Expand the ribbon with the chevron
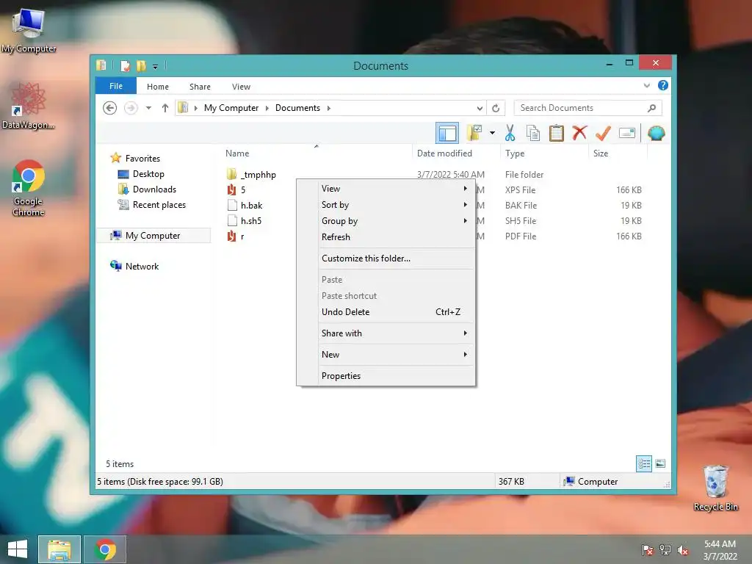Image resolution: width=752 pixels, height=564 pixels. pyautogui.click(x=646, y=85)
